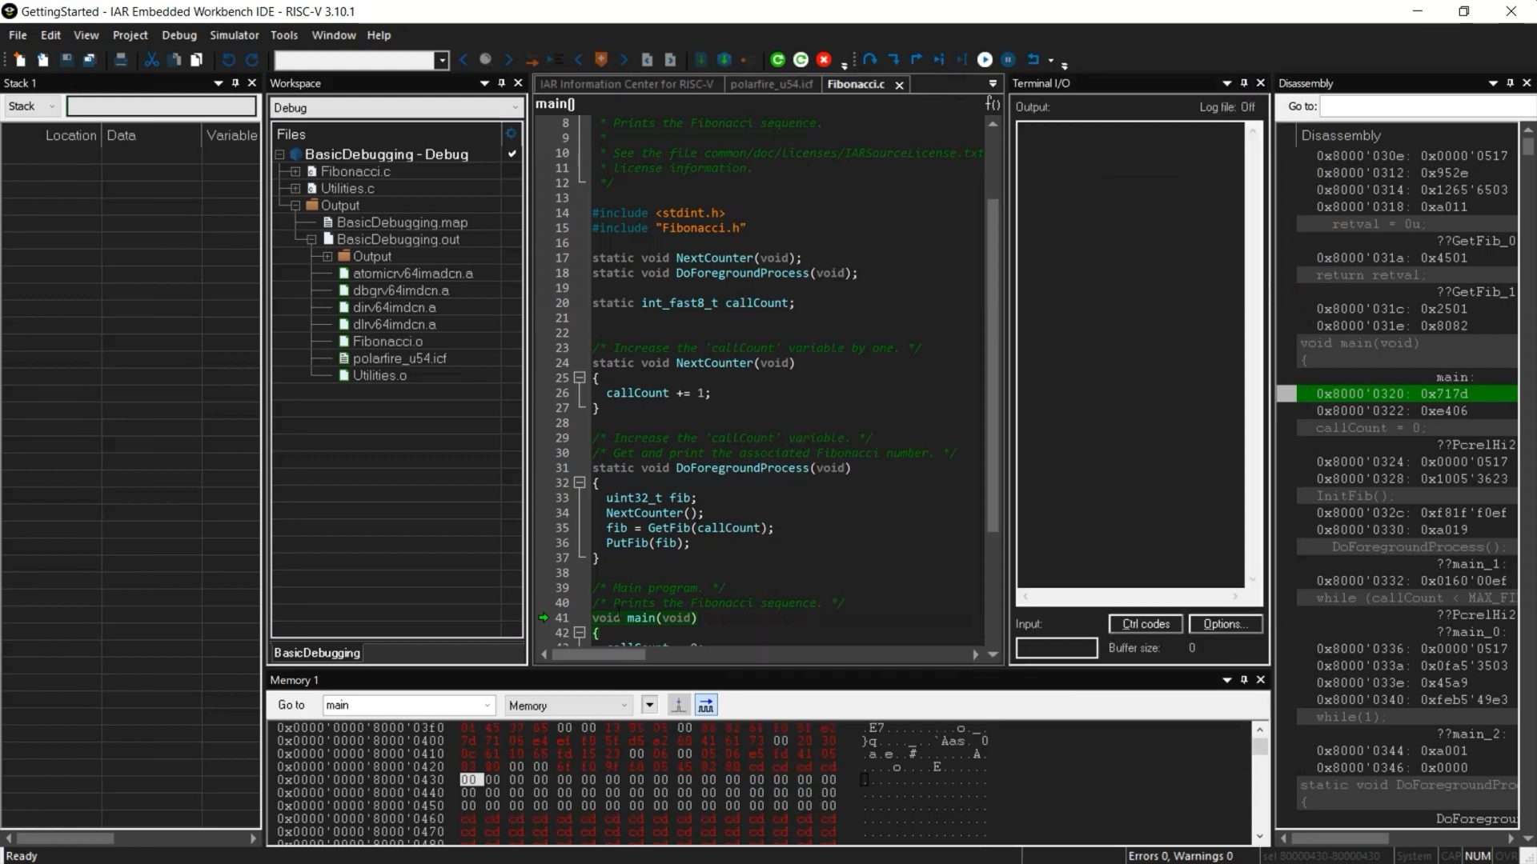Click the Ctrl codes button
Screen dimensions: 1537x864
(1146, 624)
